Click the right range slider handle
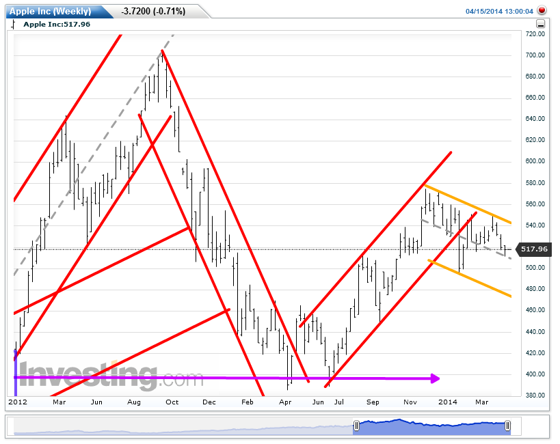This screenshot has height=444, width=560. click(507, 426)
